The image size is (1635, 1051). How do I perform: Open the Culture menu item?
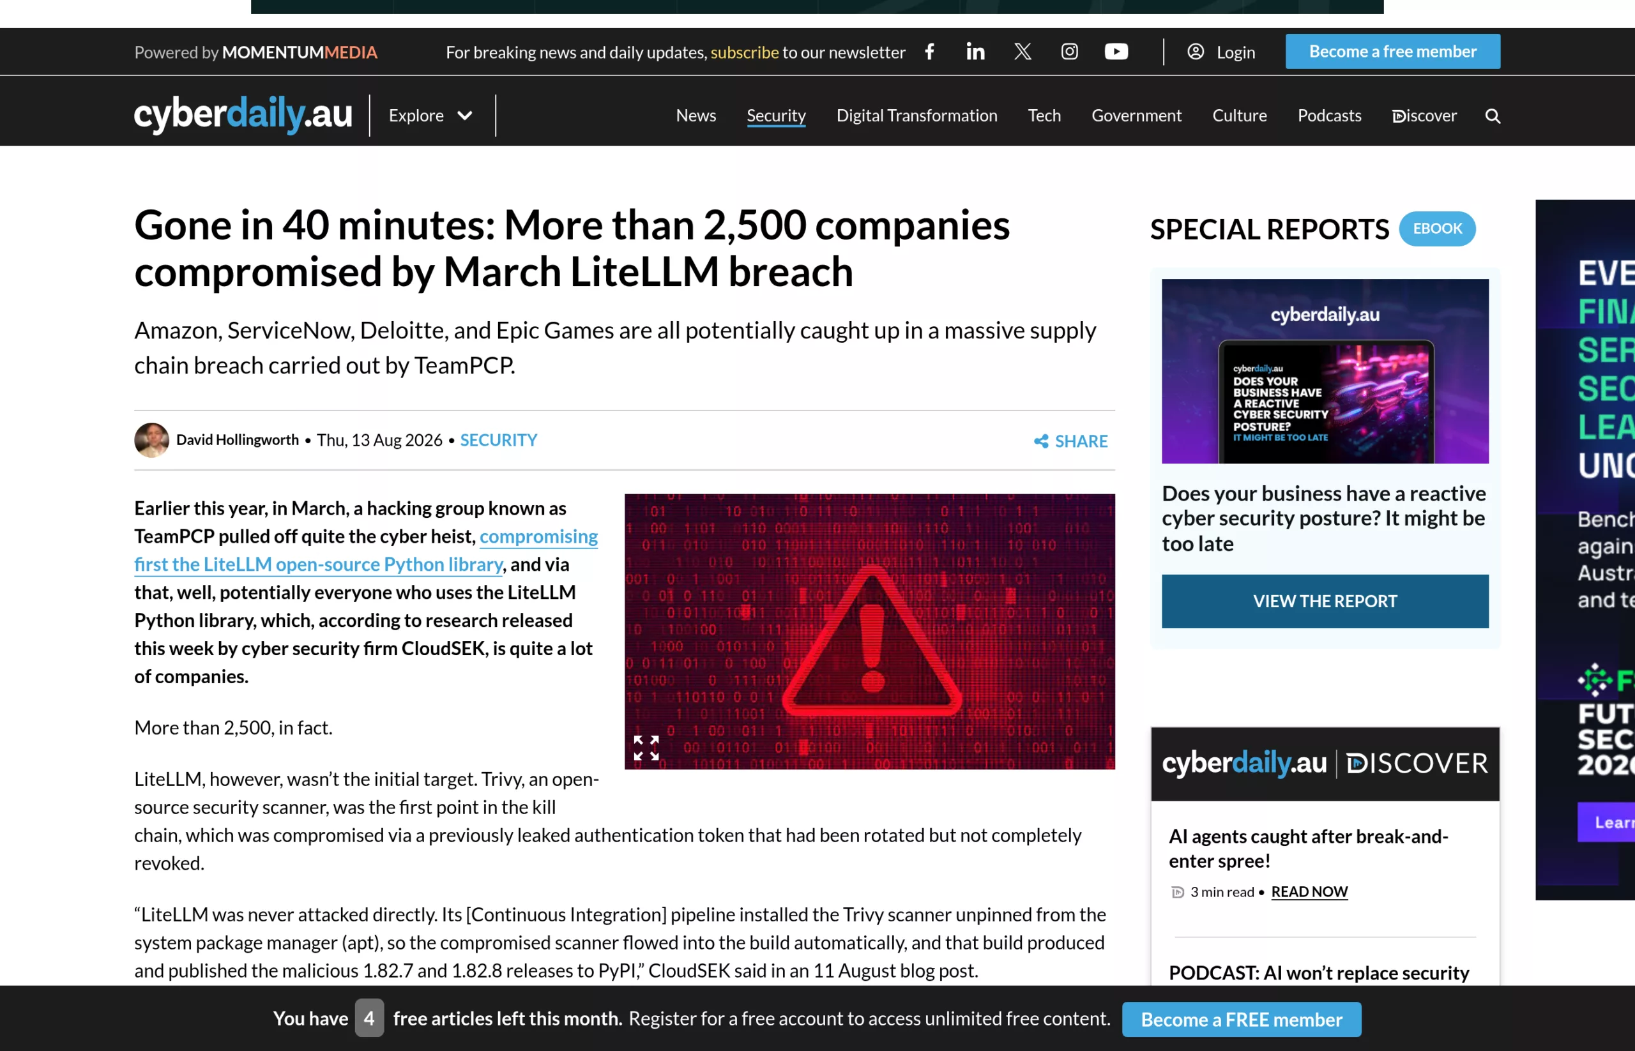tap(1239, 116)
